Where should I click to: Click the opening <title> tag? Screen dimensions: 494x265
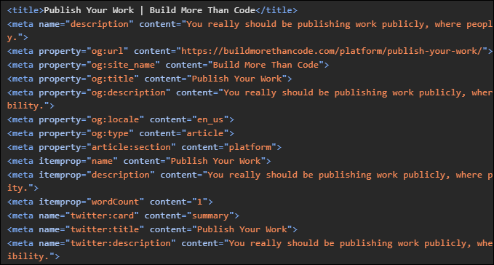[x=25, y=10]
